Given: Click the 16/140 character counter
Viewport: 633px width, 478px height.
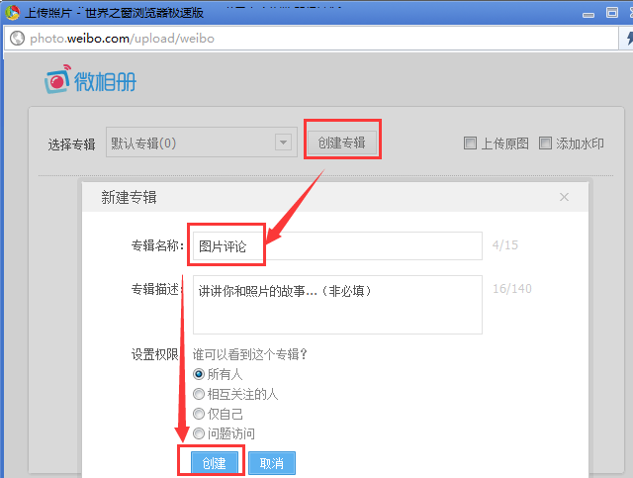Looking at the screenshot, I should click(512, 289).
